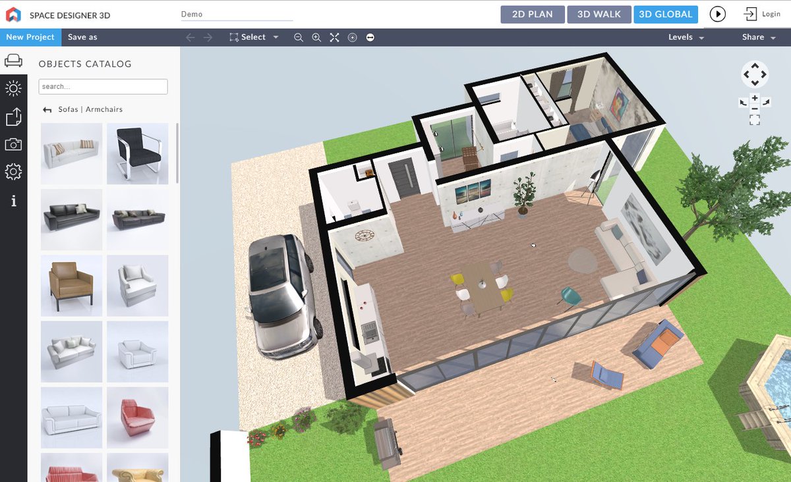Select the black chrome-frame armchair thumbnail
791x482 pixels.
click(137, 153)
